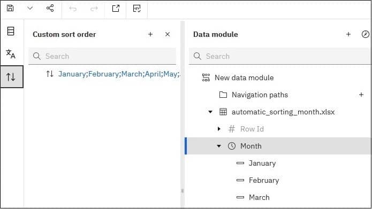Add a new custom sort order
372x209 pixels.
(x=150, y=34)
